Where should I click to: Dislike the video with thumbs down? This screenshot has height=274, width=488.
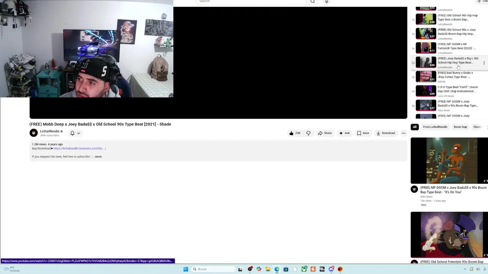[x=308, y=133]
